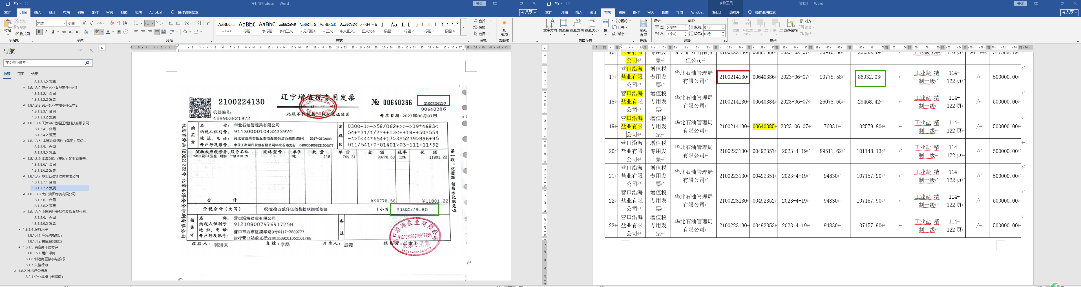Viewport: 1081px width, 287px height.
Task: Undo the last action in 投标文件 window
Action: 16,3
